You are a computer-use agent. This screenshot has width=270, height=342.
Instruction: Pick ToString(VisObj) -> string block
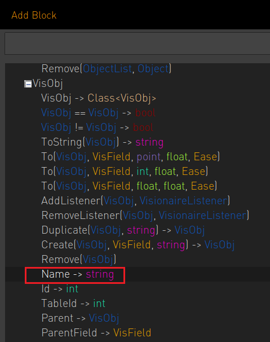coord(103,142)
